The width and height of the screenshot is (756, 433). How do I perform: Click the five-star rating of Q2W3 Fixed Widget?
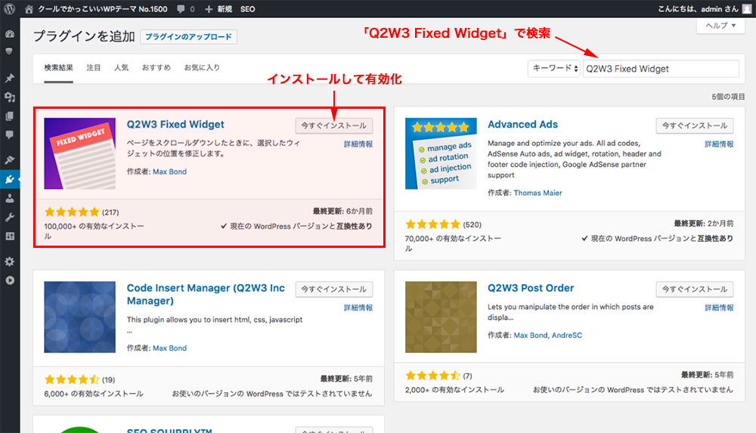[x=72, y=212]
